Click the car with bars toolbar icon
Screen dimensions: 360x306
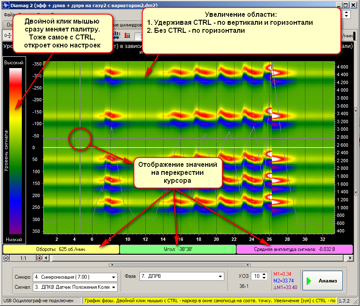pos(117,35)
